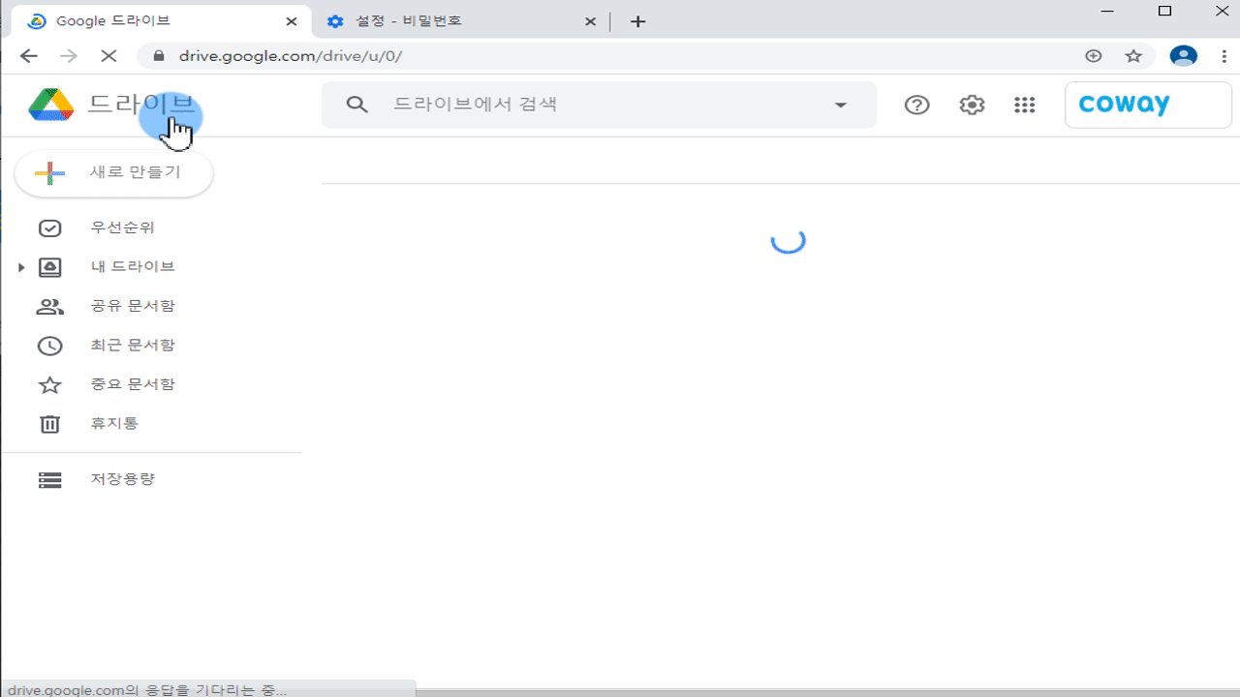
Task: Switch to the 설정 - 비밀번호 tab
Action: point(460,21)
